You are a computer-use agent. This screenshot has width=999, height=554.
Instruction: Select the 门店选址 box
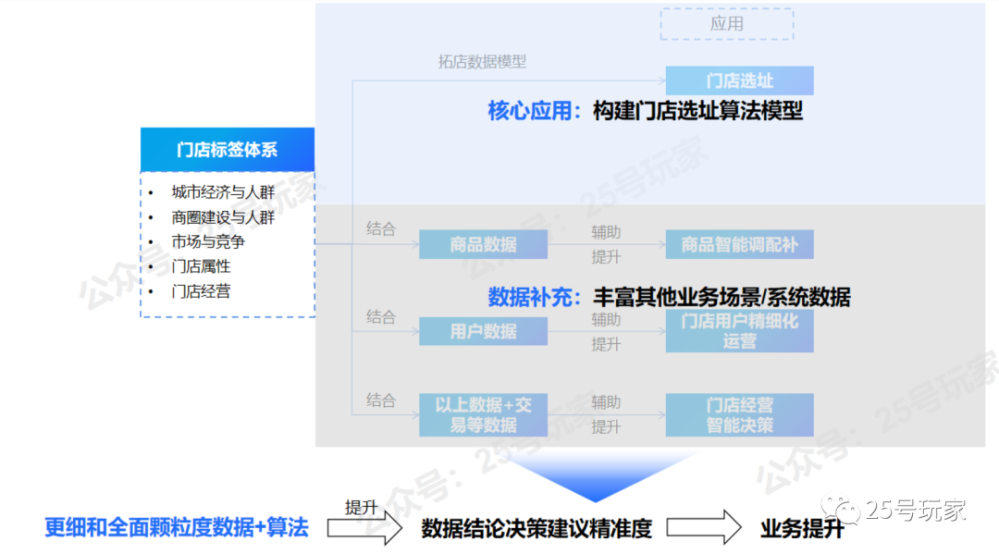click(739, 81)
